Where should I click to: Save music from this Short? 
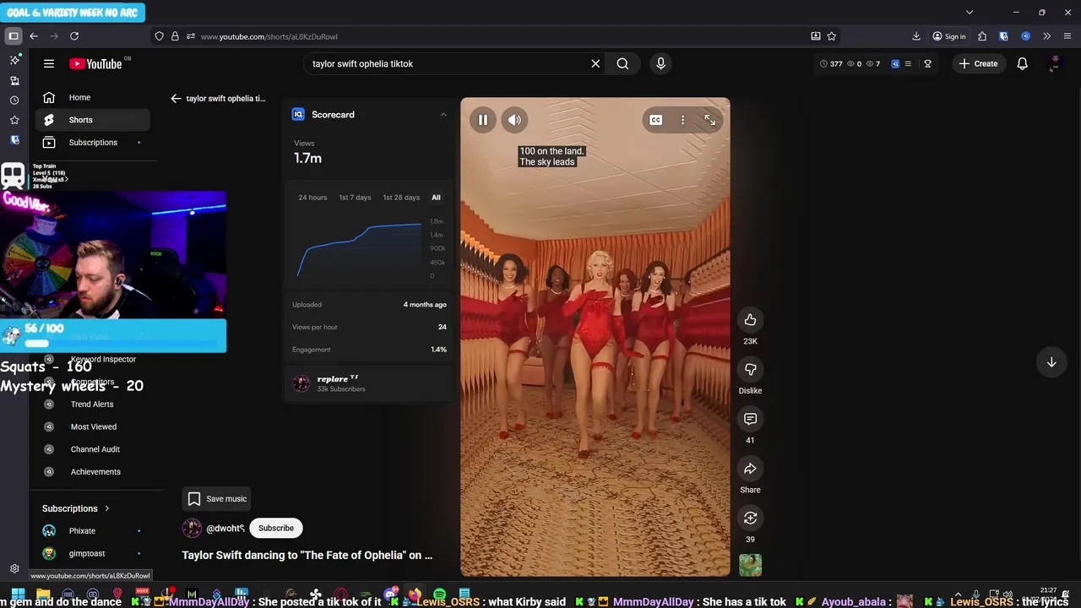click(x=217, y=498)
